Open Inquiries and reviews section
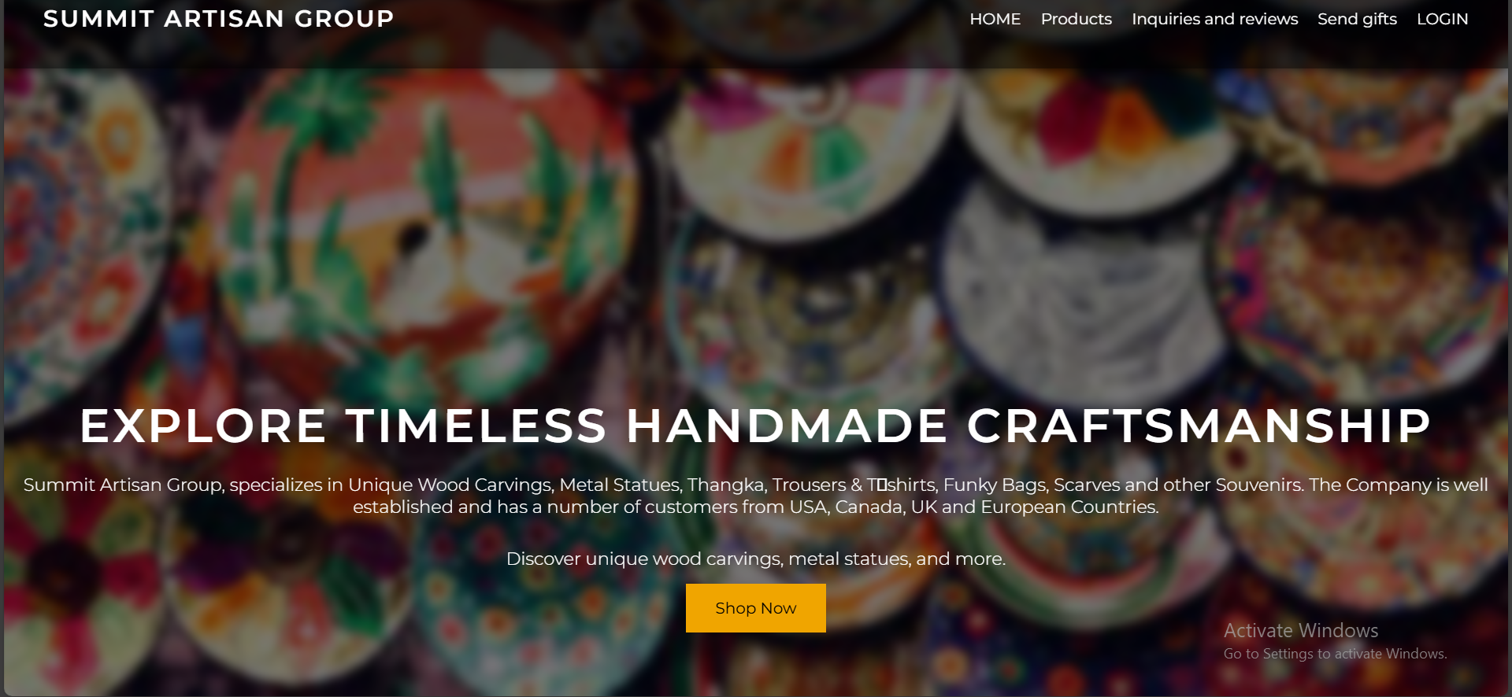Screen dimensions: 1512x697 pyautogui.click(x=1214, y=19)
